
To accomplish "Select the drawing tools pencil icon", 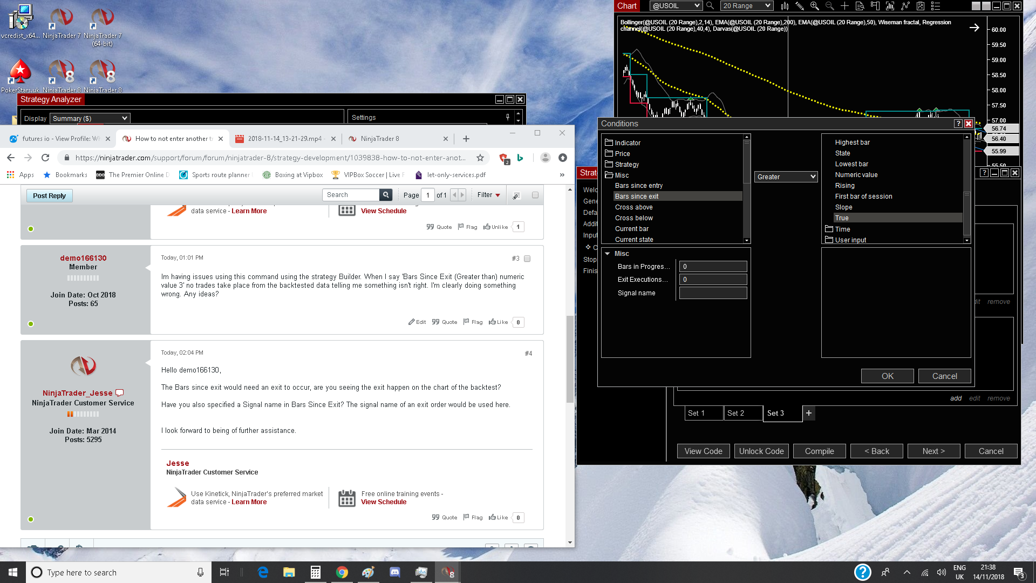I will (800, 6).
